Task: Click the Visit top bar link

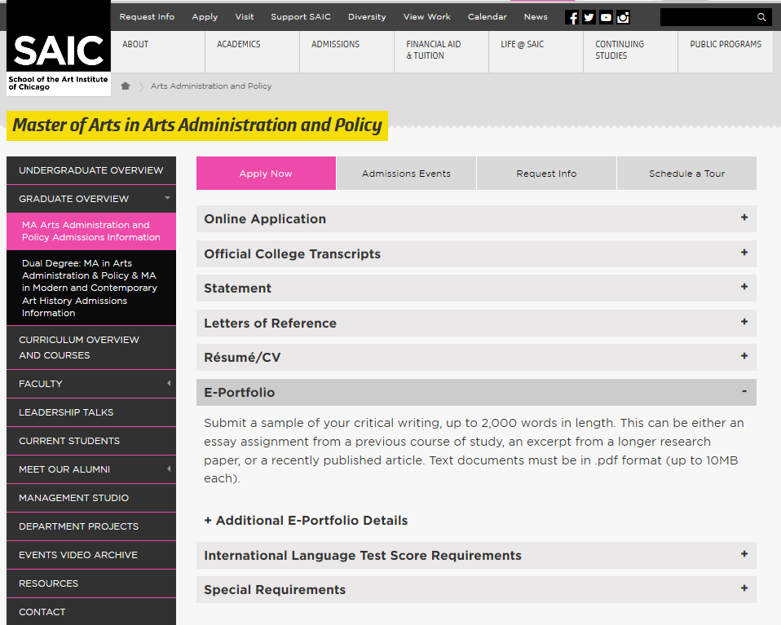Action: point(244,16)
